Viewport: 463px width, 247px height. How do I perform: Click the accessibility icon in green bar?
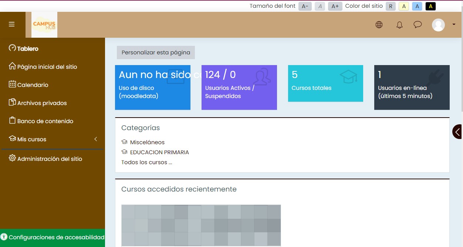(x=4, y=237)
